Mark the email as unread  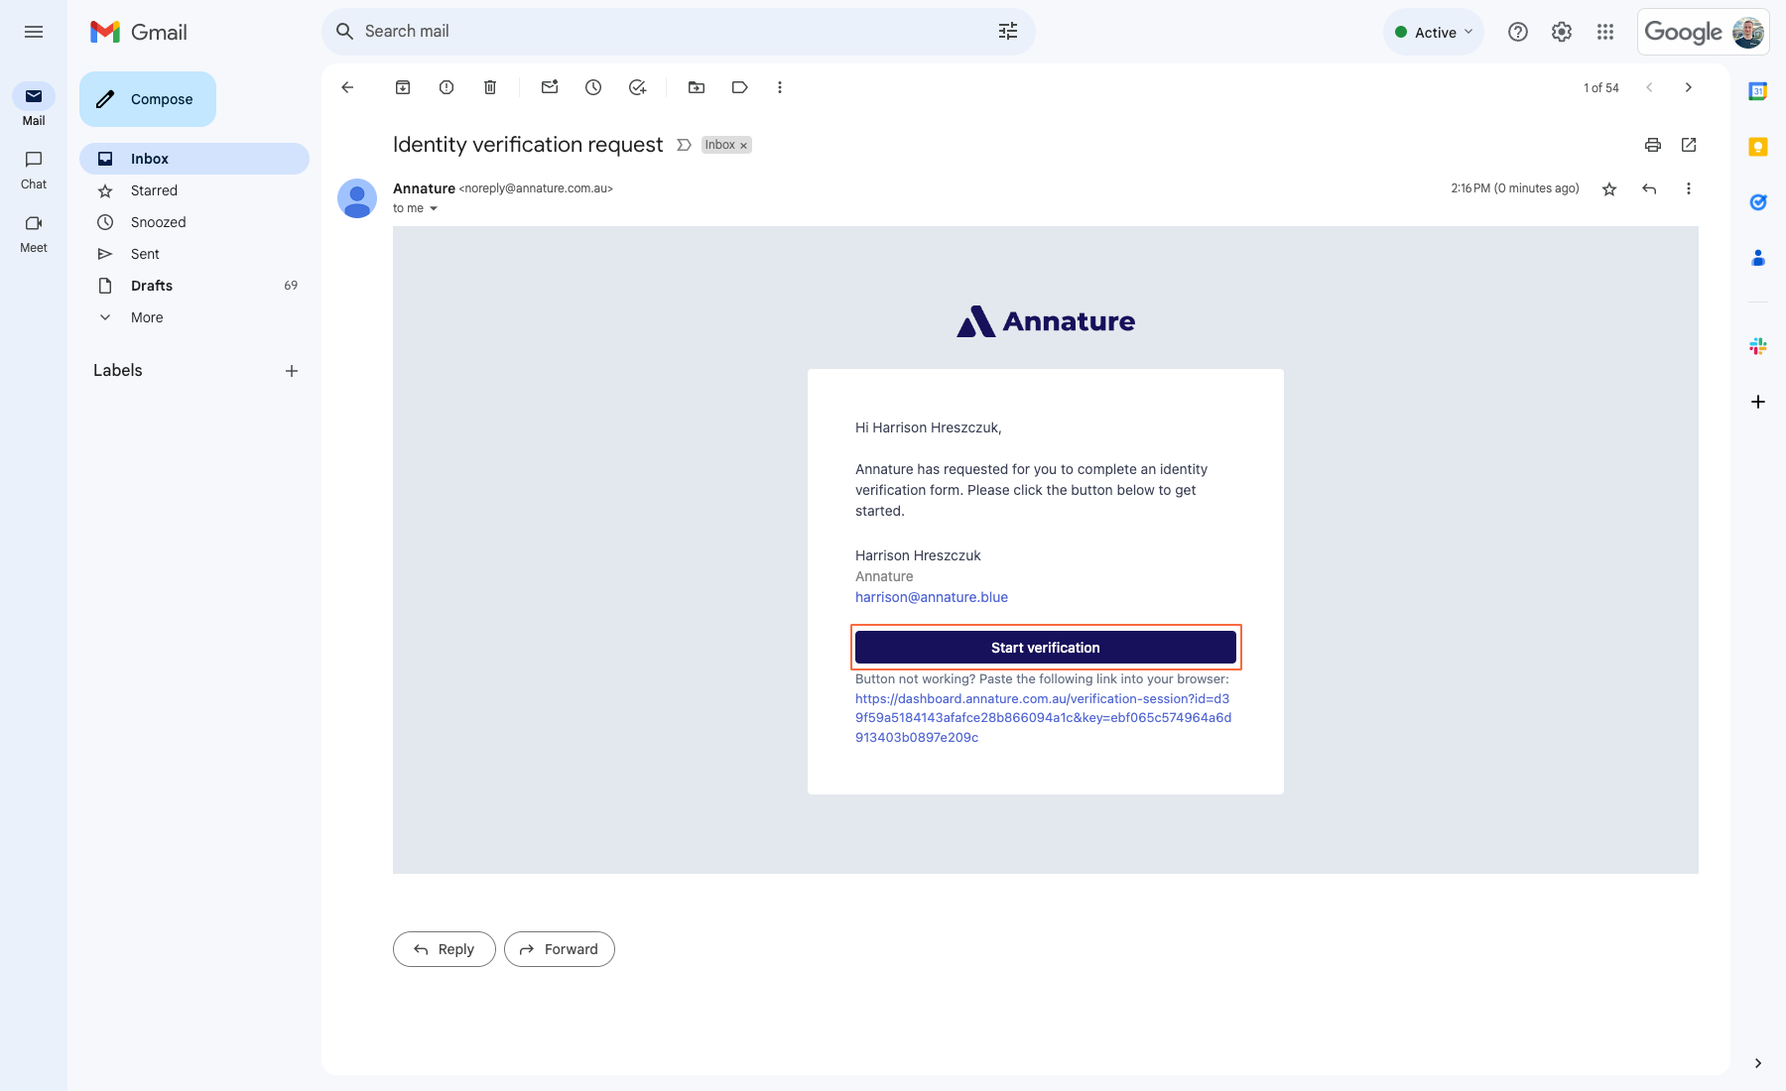549,87
